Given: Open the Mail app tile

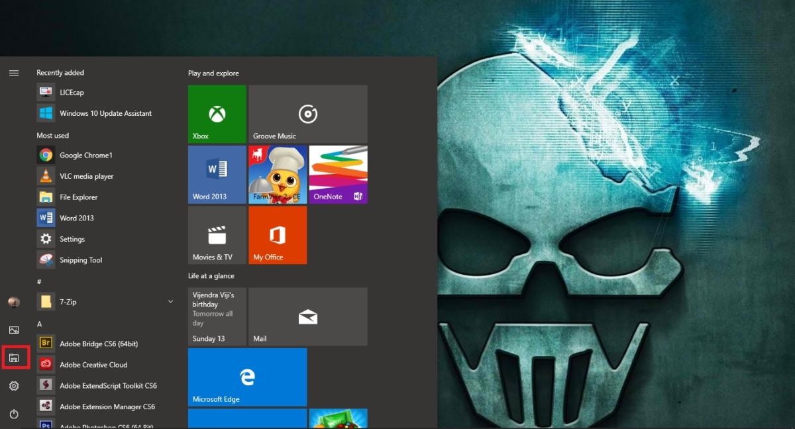Looking at the screenshot, I should tap(307, 316).
